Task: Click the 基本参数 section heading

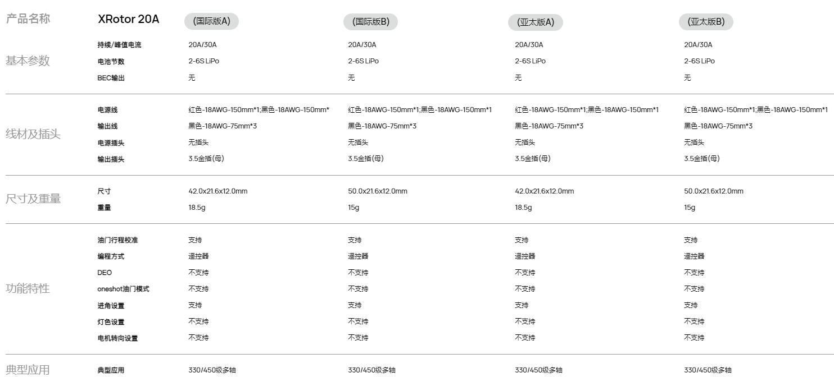Action: coord(28,61)
